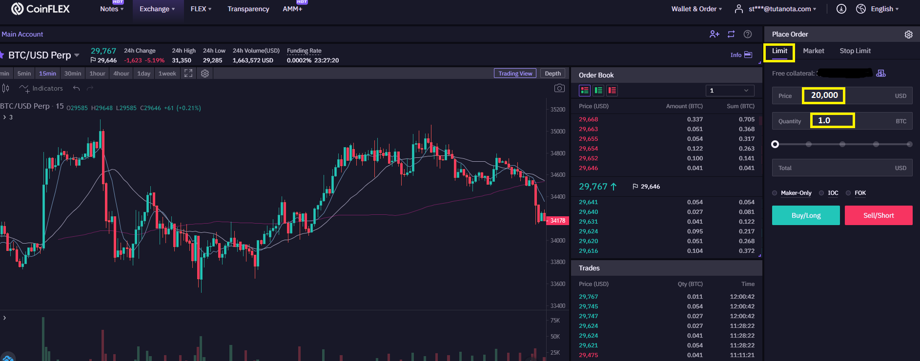Switch to the Market order tab
The height and width of the screenshot is (361, 920).
pos(814,51)
